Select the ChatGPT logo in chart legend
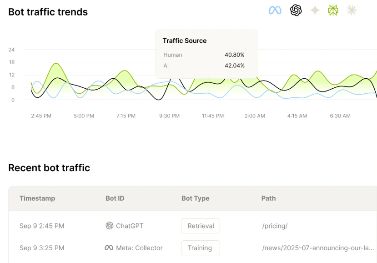This screenshot has width=377, height=263. coord(296,10)
